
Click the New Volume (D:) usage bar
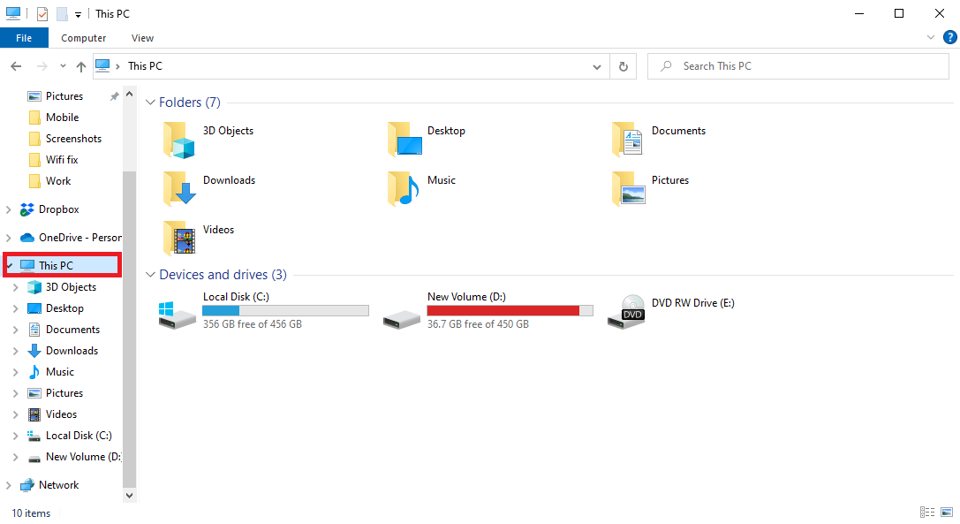coord(510,311)
